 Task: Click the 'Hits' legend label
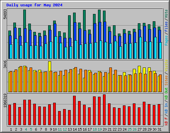tap(166, 14)
